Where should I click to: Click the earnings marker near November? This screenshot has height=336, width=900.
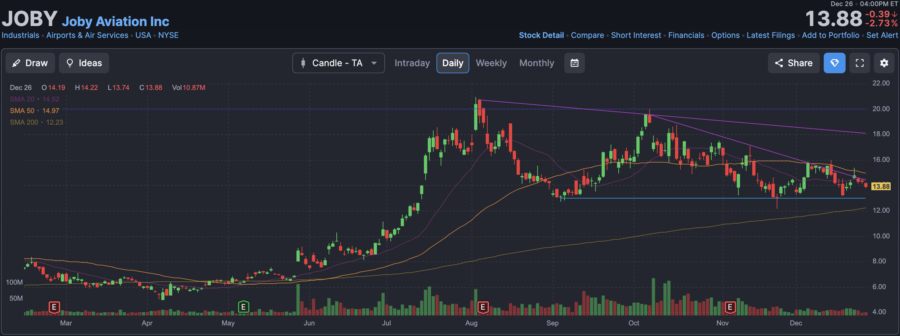[x=730, y=307]
